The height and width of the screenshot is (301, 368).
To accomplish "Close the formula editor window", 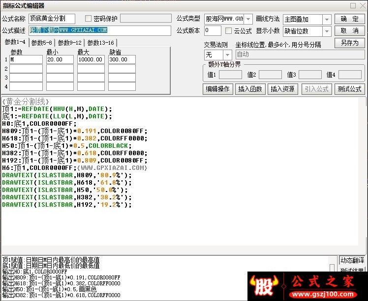I will tap(363, 5).
